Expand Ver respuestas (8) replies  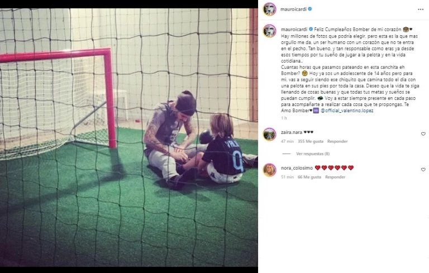click(312, 154)
